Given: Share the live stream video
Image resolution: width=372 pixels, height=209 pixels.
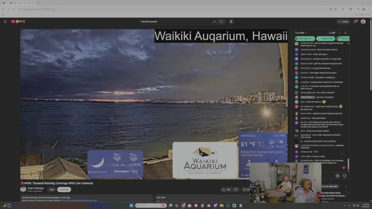Looking at the screenshot, I should (x=246, y=190).
